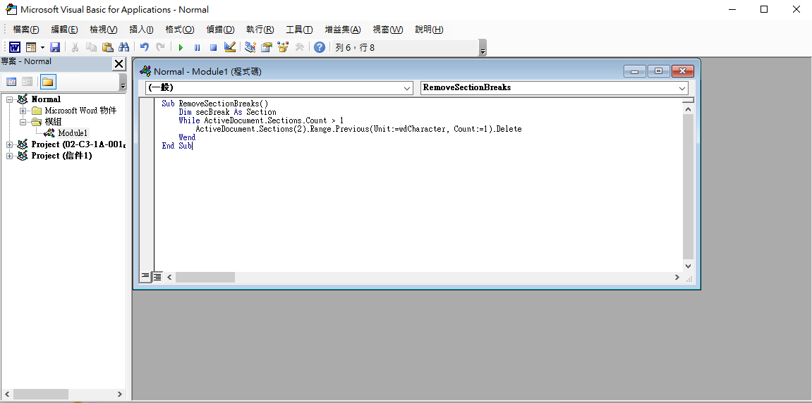Expand Project (02-C3-1A-001) node
This screenshot has width=812, height=403.
tap(9, 144)
